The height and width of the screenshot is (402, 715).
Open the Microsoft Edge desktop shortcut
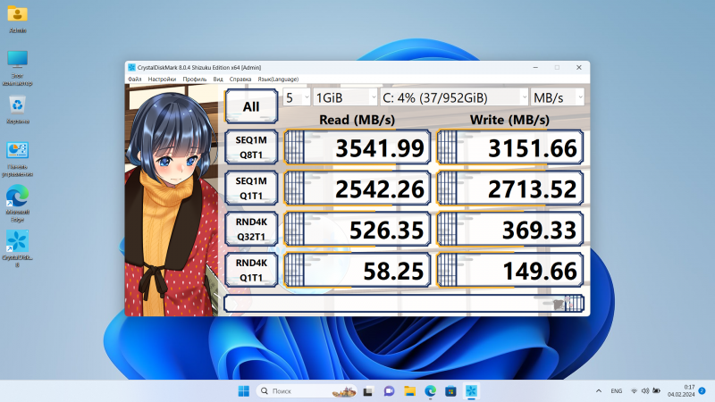[x=17, y=204]
